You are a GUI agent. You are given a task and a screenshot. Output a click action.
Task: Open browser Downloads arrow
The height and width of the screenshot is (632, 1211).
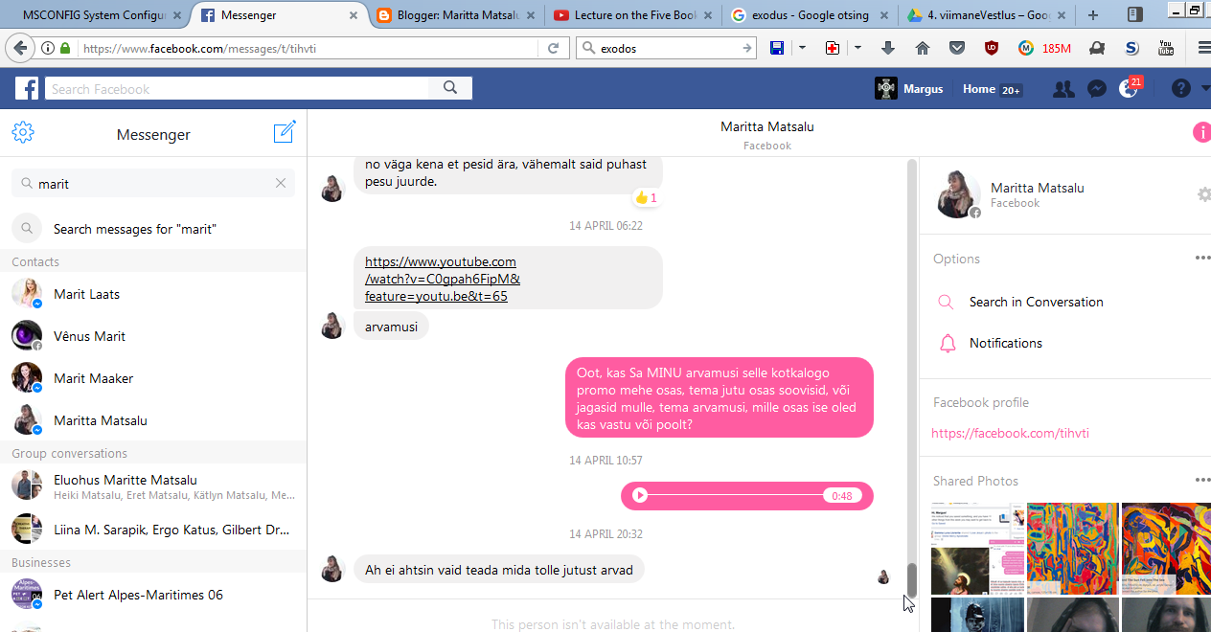pyautogui.click(x=888, y=48)
